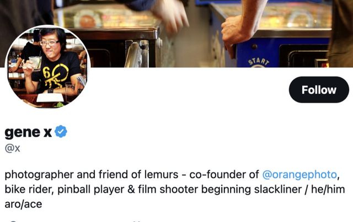The image size is (353, 222).
Task: Click the aro/ace text in bio
Action: pyautogui.click(x=23, y=204)
